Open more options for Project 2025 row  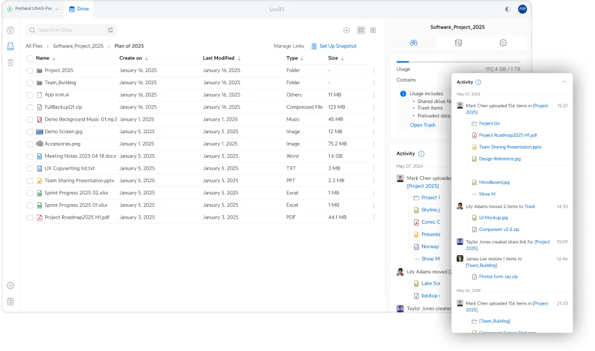[x=374, y=70]
